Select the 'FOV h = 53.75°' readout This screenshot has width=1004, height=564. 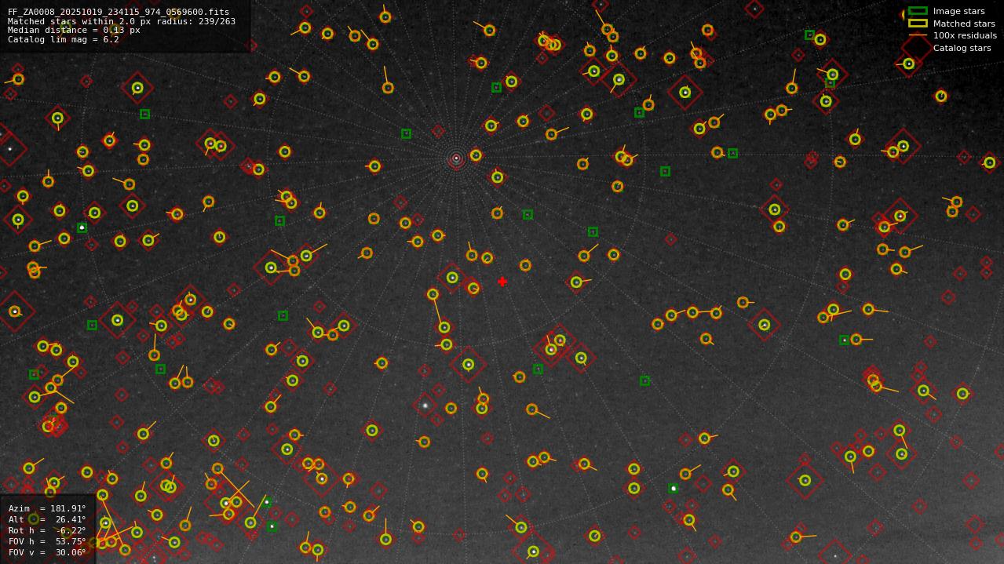click(x=47, y=541)
